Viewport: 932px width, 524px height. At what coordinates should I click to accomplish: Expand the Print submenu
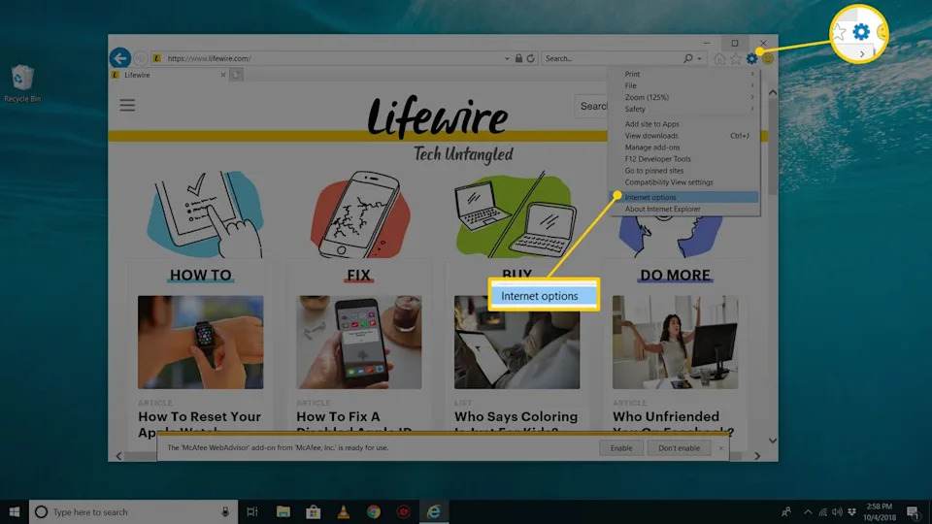(x=683, y=74)
